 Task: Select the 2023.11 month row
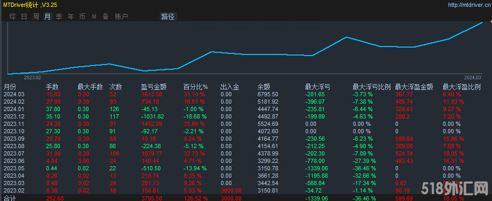pos(246,124)
